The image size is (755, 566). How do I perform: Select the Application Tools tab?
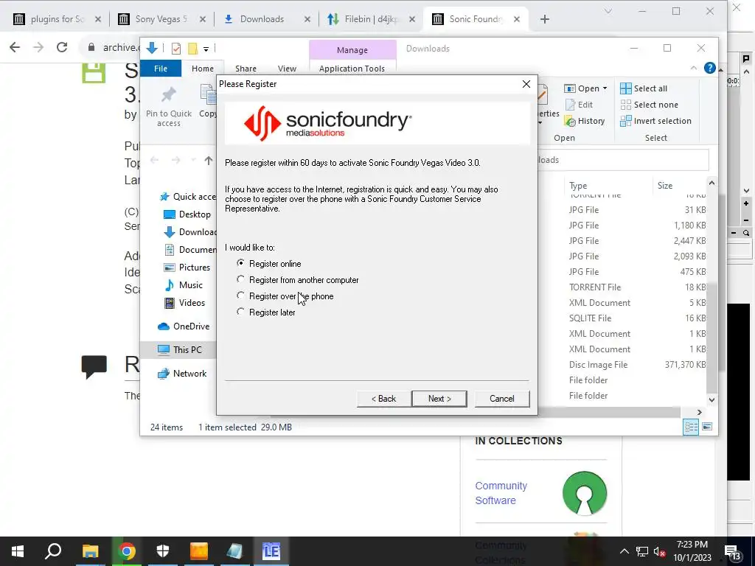[x=352, y=69]
